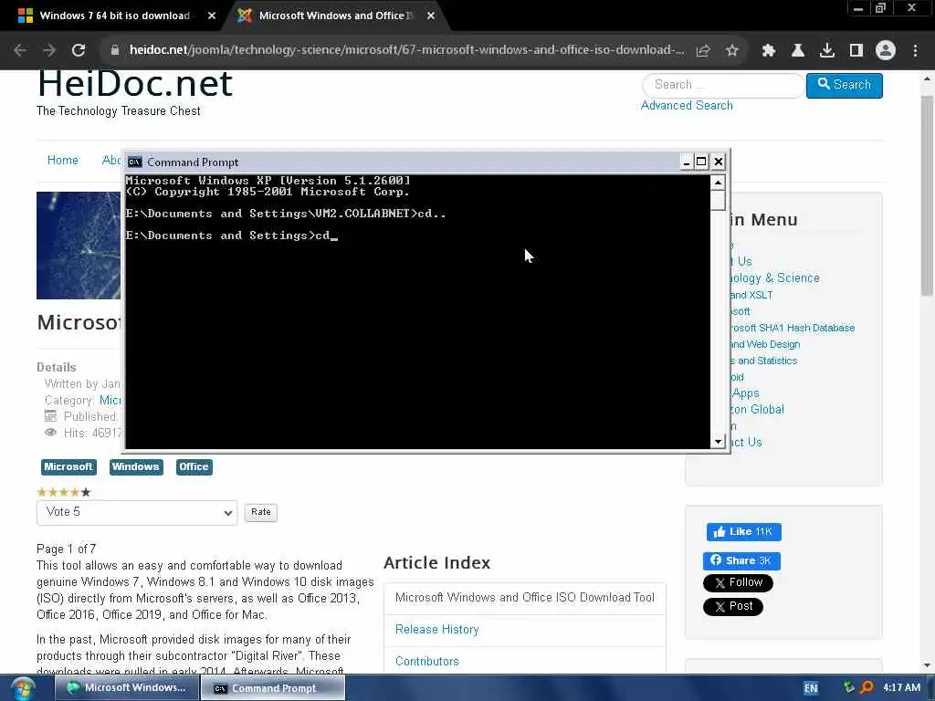Click the Chrome Labs flask icon
Image resolution: width=935 pixels, height=701 pixels.
pyautogui.click(x=798, y=51)
